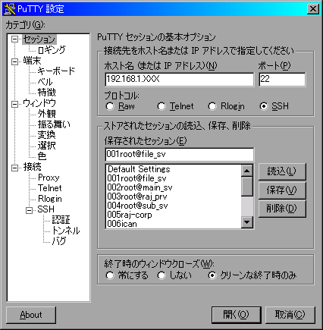
Task: Click the session list scroll-down arrow
Action: [x=246, y=222]
